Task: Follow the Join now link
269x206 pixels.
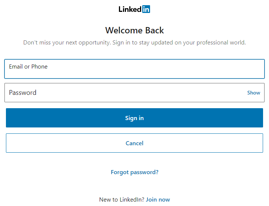Action: pos(158,200)
